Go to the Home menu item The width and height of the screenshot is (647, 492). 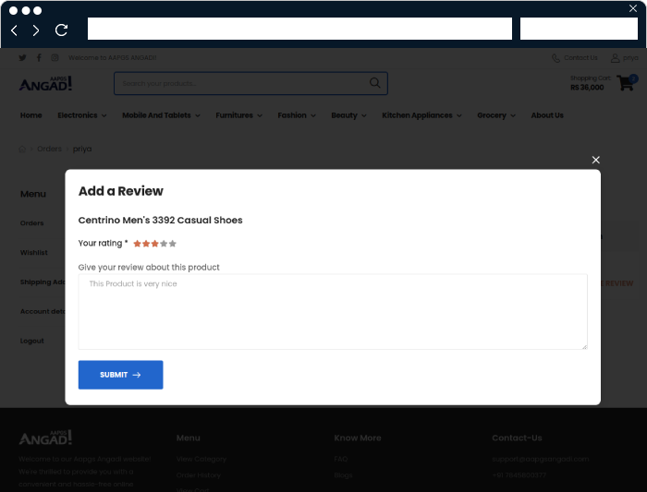pyautogui.click(x=31, y=115)
